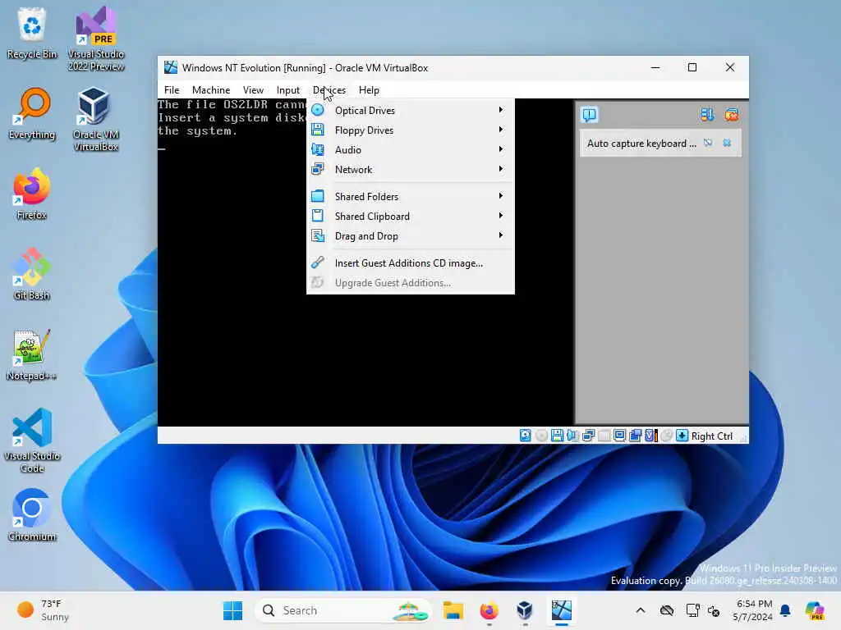Screen dimensions: 841x630
Task: Open Copilot Preview icon in the taskbar
Action: (x=814, y=610)
